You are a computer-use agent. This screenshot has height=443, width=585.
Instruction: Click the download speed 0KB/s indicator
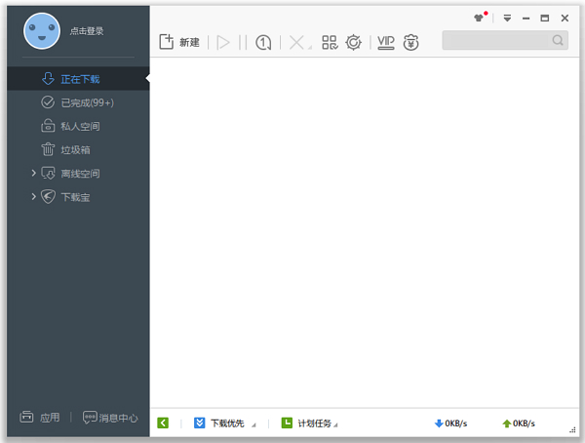pyautogui.click(x=450, y=423)
